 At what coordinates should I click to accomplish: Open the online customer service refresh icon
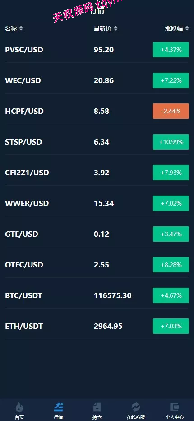point(136,407)
